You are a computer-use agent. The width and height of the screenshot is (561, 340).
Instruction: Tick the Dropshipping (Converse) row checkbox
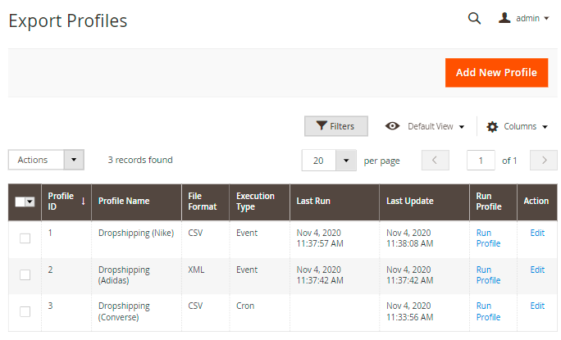25,311
